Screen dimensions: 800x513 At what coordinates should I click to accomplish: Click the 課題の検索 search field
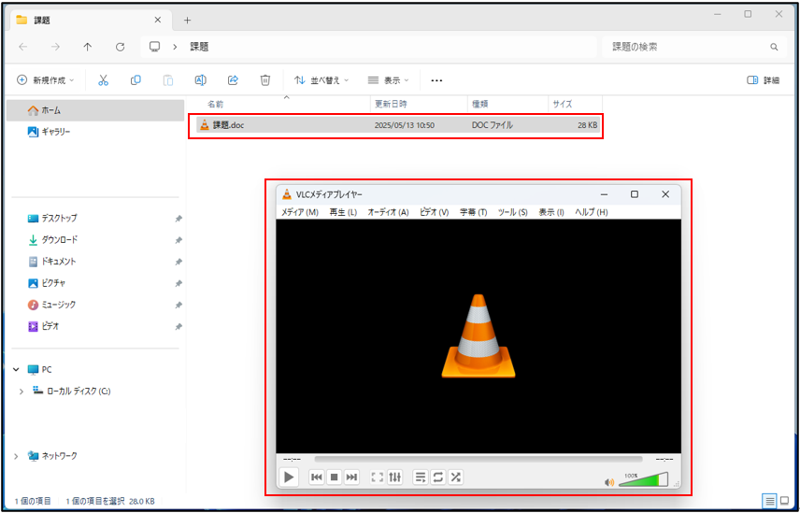[x=693, y=47]
